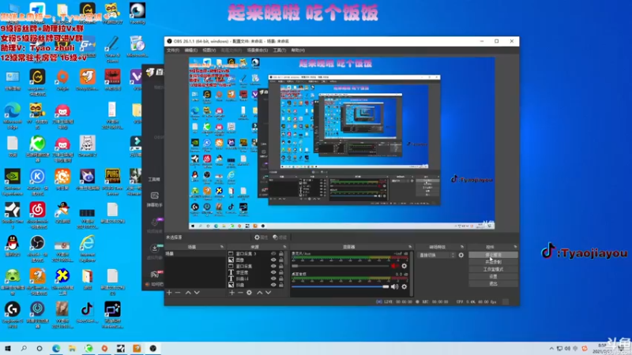Open the scene transition type dropdown
632x355 pixels.
[437, 255]
